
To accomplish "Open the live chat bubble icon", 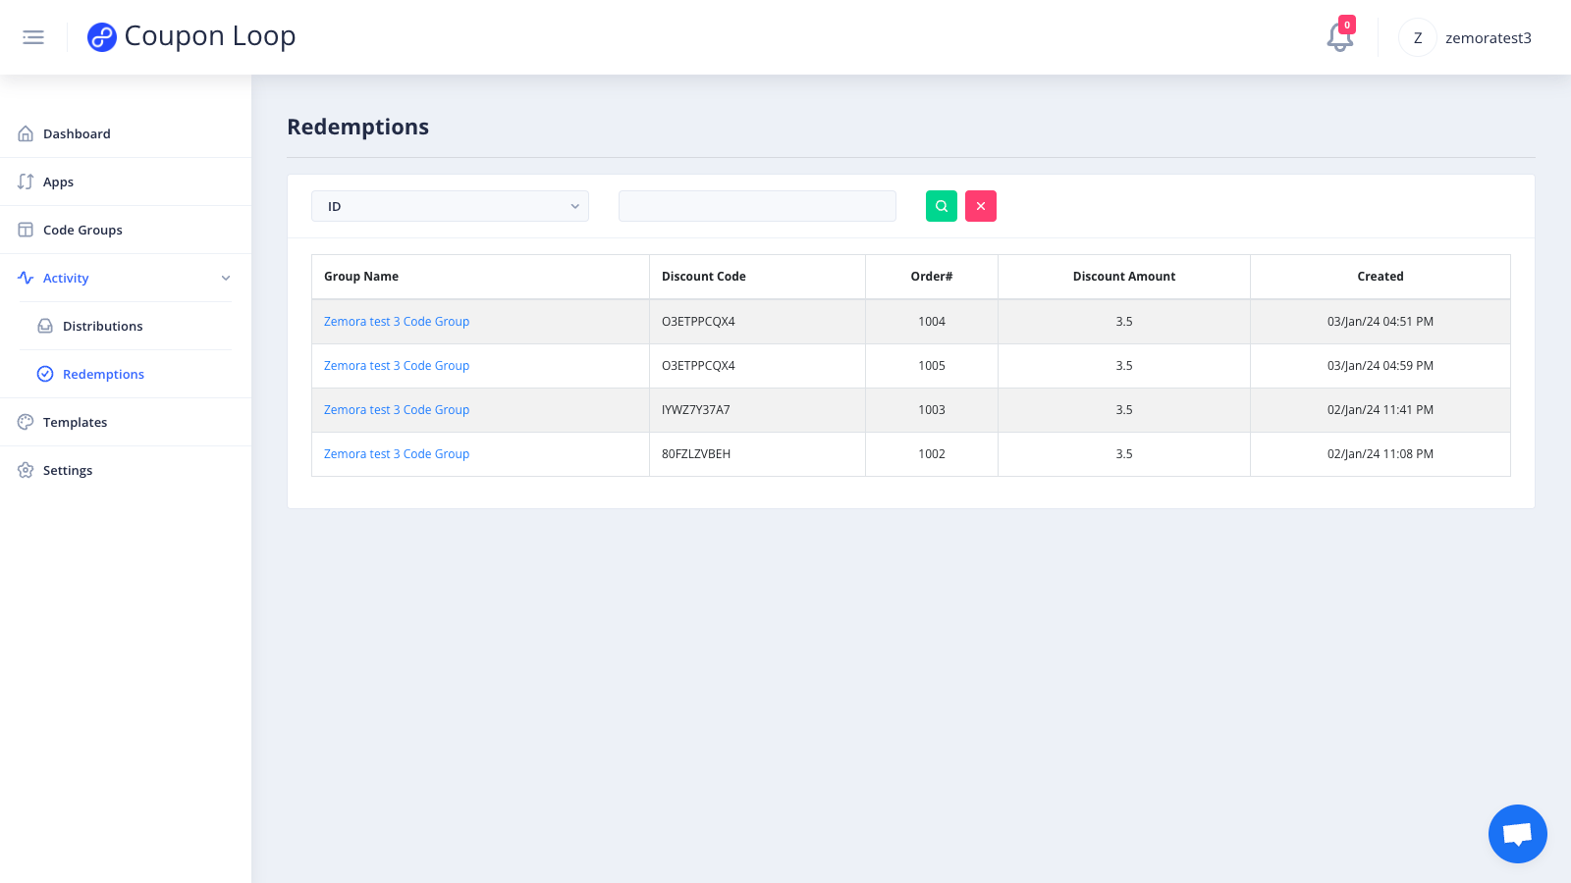I will click(x=1518, y=834).
